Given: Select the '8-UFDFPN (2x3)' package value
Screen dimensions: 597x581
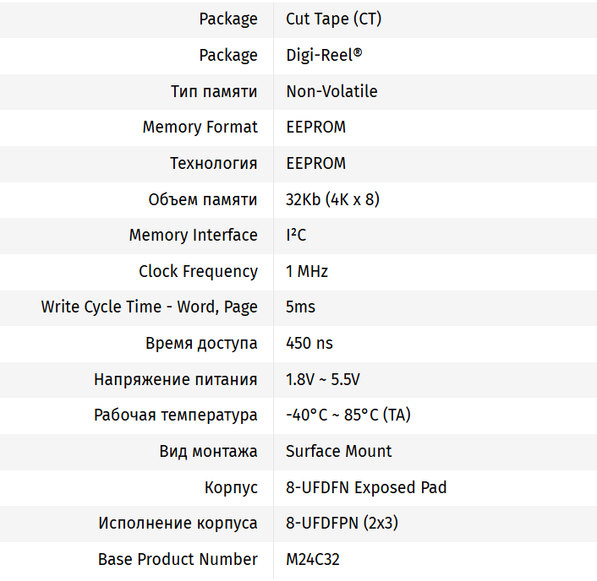Looking at the screenshot, I should tap(342, 524).
